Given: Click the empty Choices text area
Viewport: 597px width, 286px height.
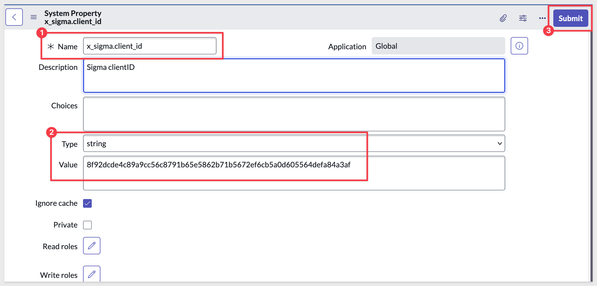Looking at the screenshot, I should [294, 114].
